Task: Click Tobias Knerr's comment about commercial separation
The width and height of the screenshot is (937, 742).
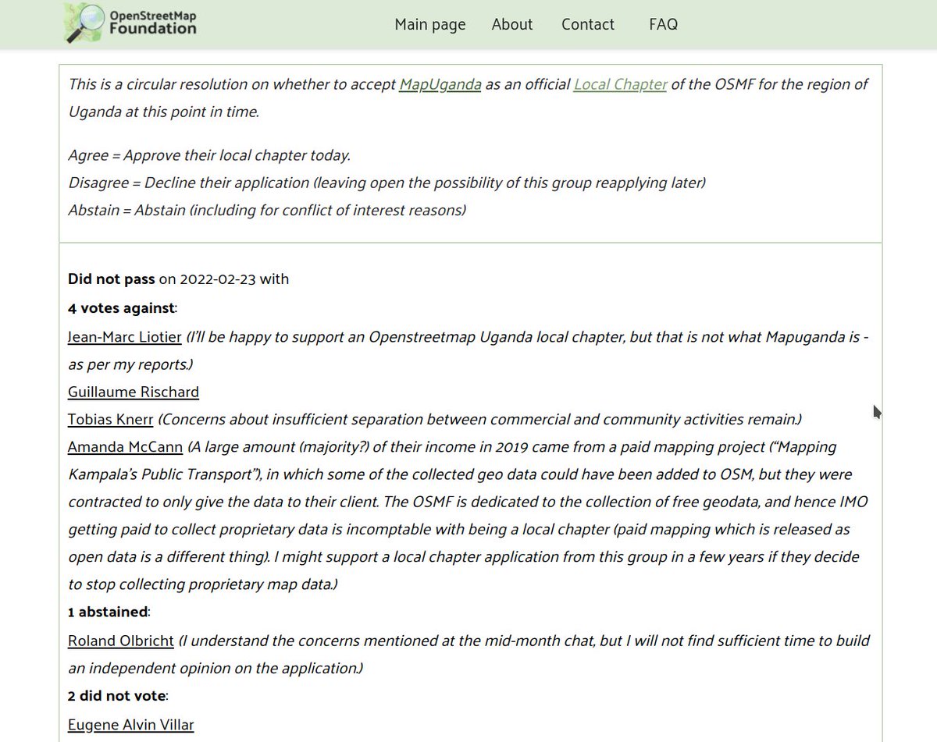Action: click(480, 419)
